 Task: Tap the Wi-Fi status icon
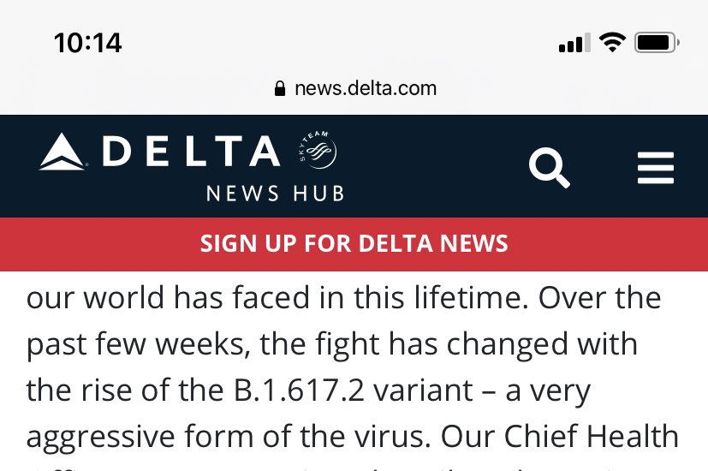coord(612,42)
